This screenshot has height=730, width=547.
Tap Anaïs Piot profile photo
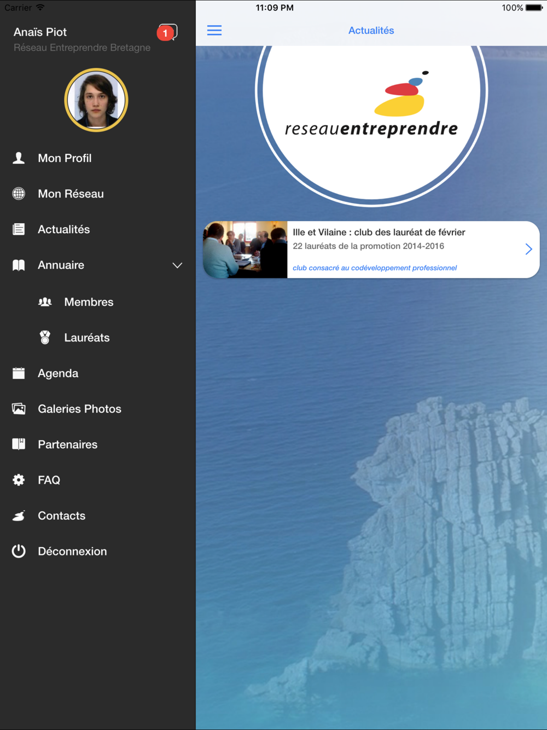tap(96, 100)
